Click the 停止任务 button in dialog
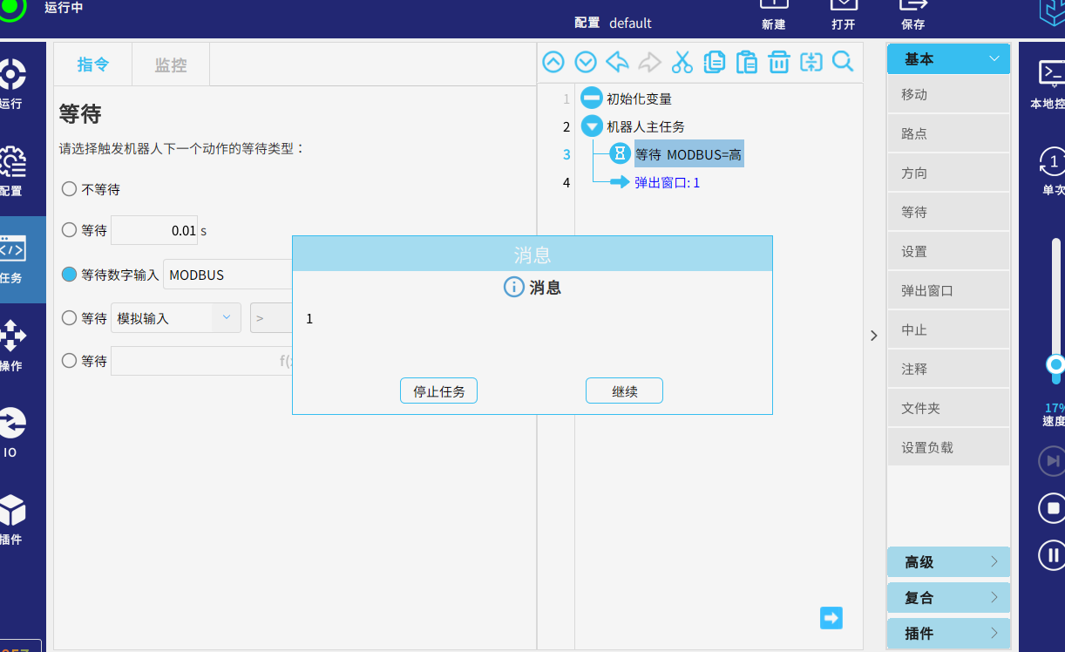The height and width of the screenshot is (652, 1065). click(438, 391)
